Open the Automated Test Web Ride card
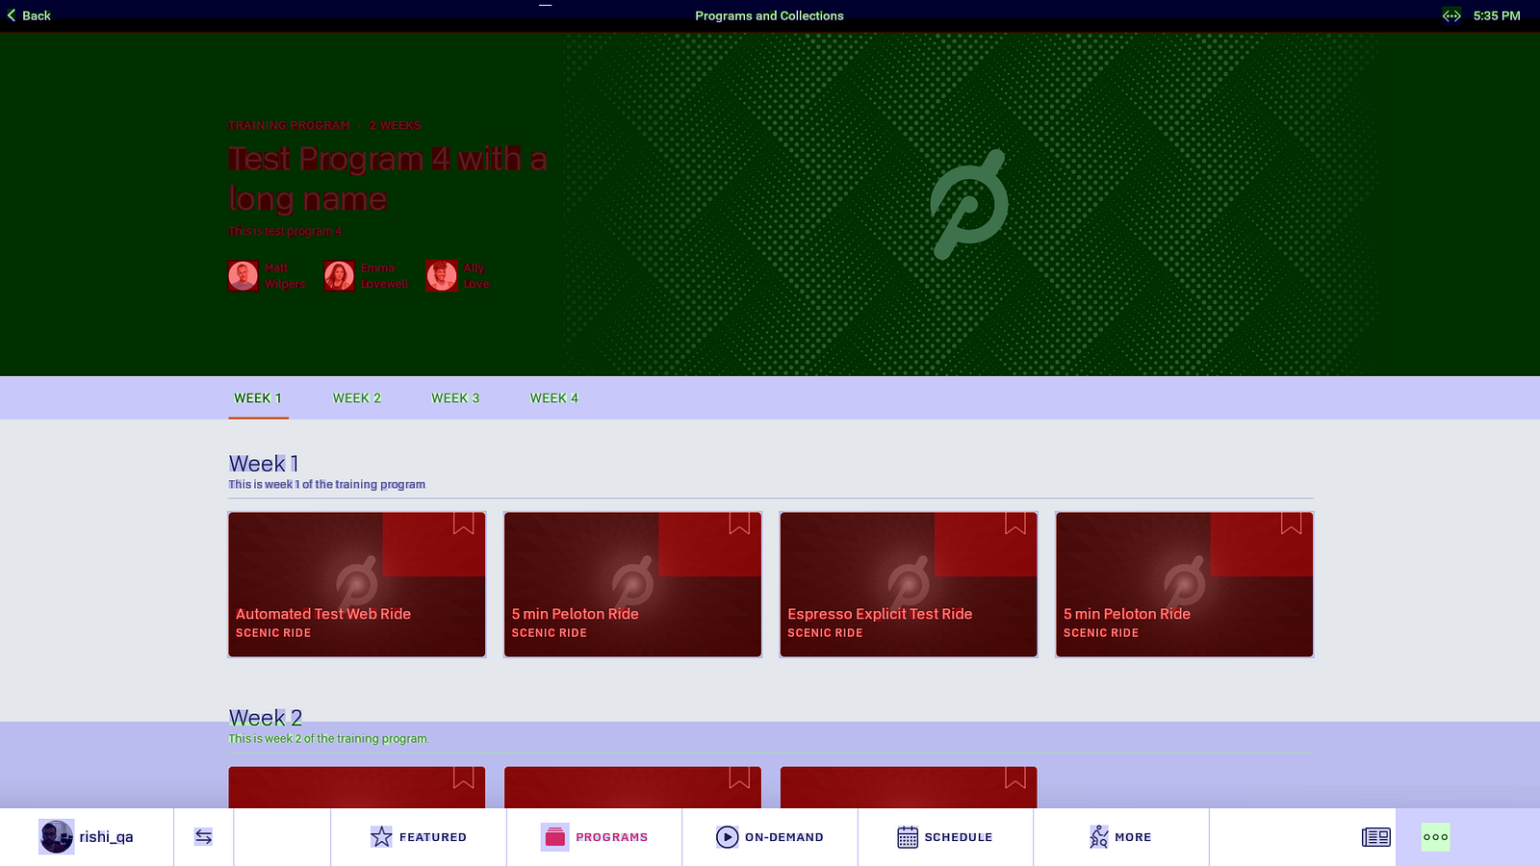1540x866 pixels. (x=357, y=584)
